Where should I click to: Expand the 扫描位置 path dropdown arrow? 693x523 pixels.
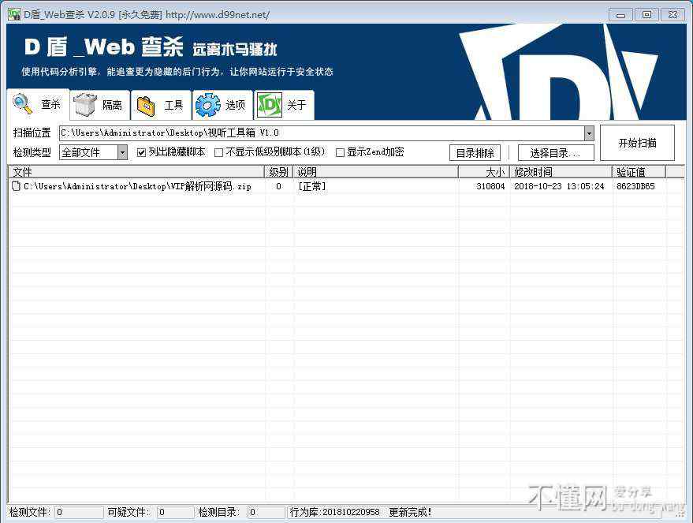pyautogui.click(x=589, y=133)
